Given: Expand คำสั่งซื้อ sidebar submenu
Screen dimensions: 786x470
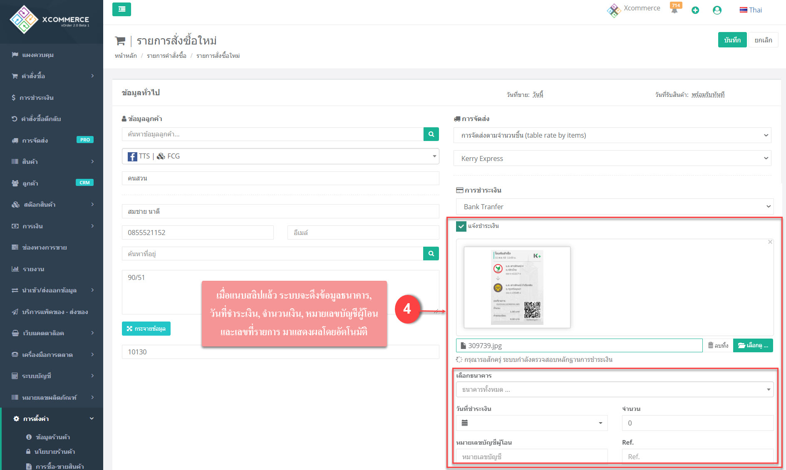Looking at the screenshot, I should [52, 76].
